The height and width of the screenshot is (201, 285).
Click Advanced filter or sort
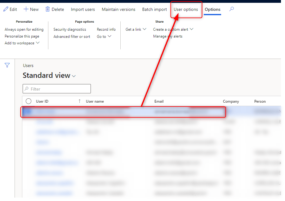(x=72, y=36)
